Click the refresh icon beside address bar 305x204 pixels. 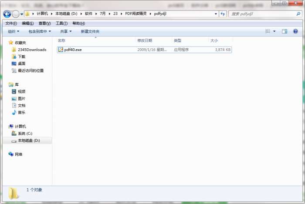[x=223, y=14]
